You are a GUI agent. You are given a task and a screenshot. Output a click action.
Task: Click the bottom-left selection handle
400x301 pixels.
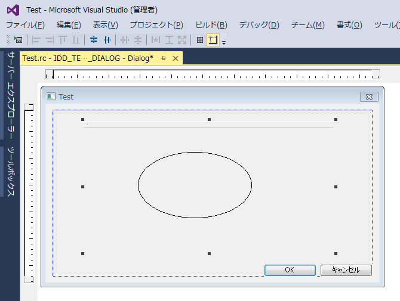[x=82, y=254]
